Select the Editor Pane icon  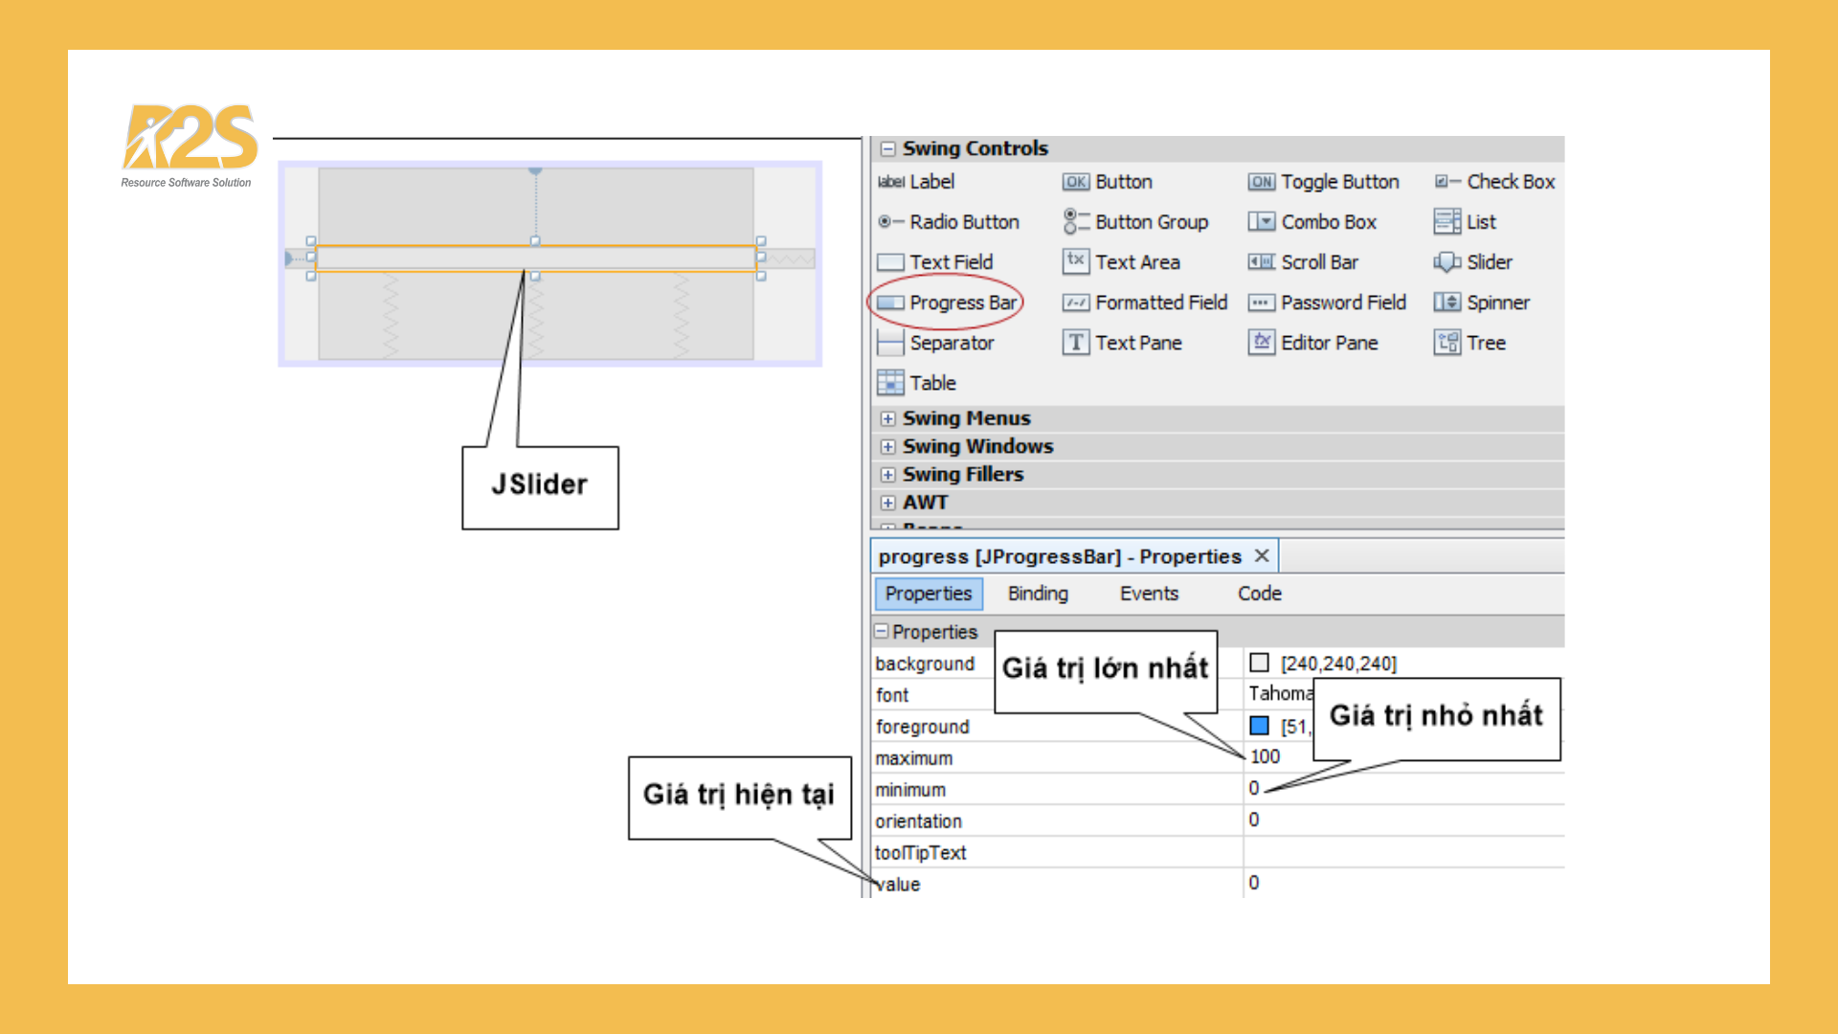1261,342
